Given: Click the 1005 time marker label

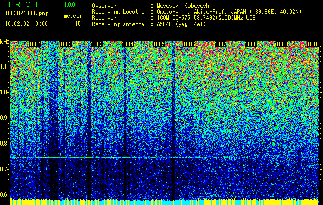Looking at the screenshot, I should 159,44.
